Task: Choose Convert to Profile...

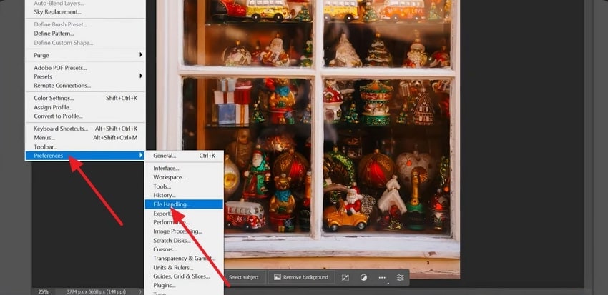Action: 85,116
